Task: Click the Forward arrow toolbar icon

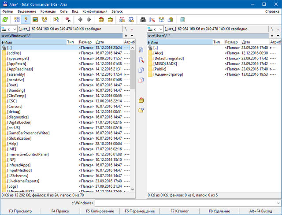Action: click(89, 19)
